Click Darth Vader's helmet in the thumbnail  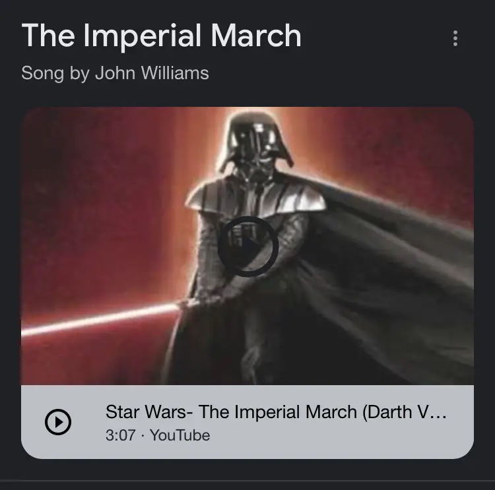coord(256,142)
